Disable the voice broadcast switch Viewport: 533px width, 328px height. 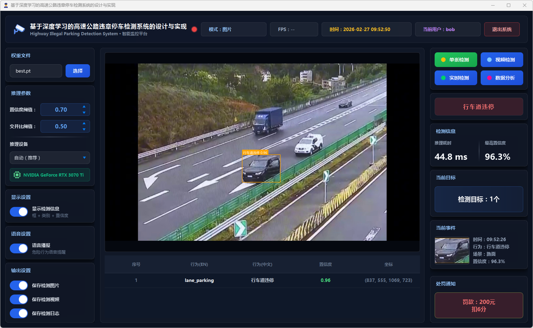pyautogui.click(x=19, y=248)
